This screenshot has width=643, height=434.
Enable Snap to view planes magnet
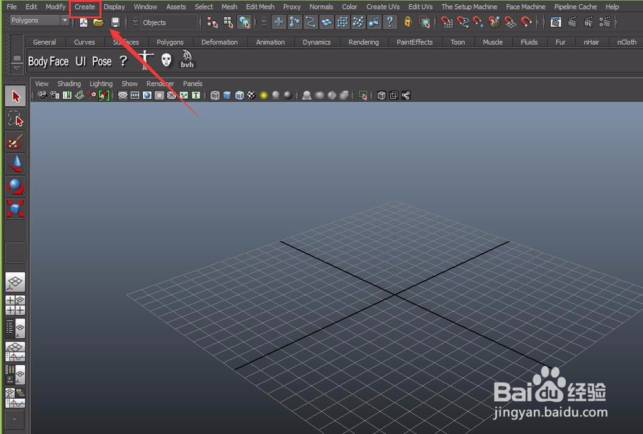click(510, 22)
